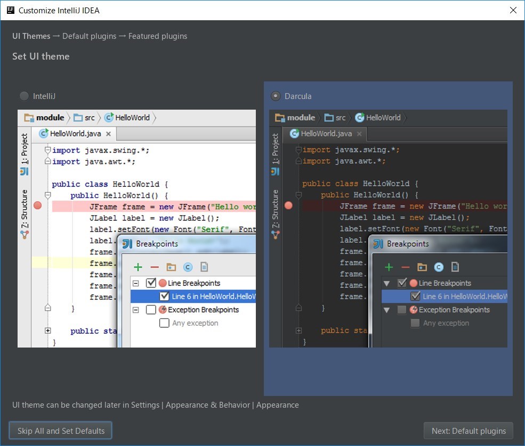Toggle Line 6 checkbox in IntelliJ preview
Screen dimensions: 525x446
164,296
